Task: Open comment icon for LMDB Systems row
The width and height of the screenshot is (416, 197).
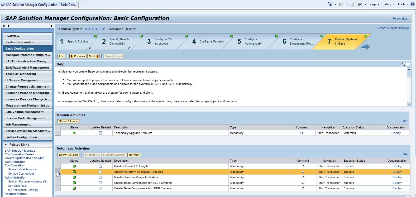Action: pyautogui.click(x=303, y=188)
